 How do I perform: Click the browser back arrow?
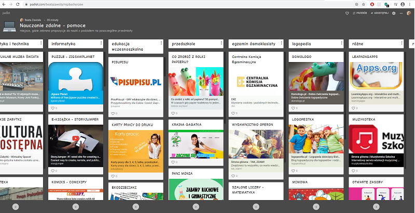tap(4, 4)
